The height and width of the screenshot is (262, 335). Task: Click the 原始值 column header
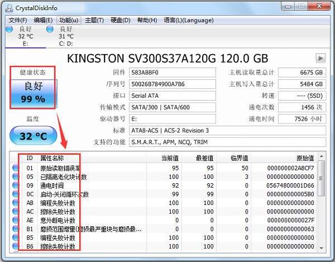coord(302,158)
